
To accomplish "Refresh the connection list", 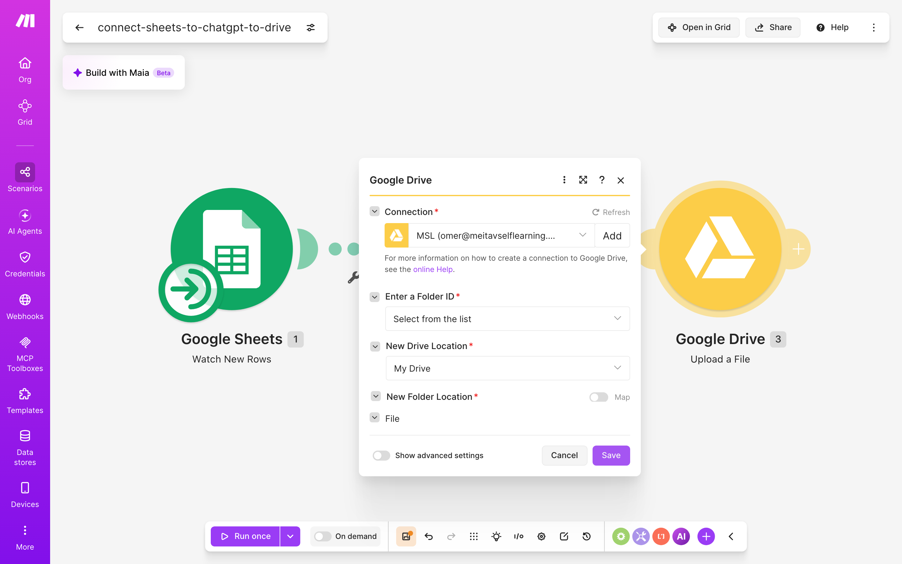I will (611, 212).
